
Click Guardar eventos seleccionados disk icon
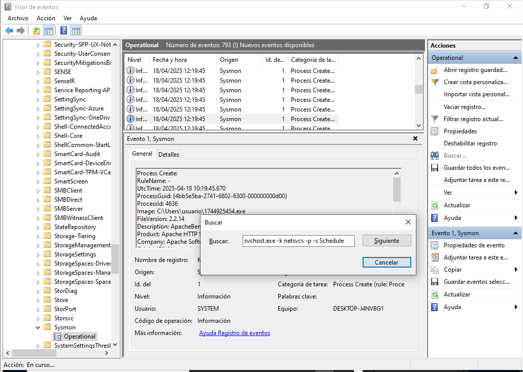(x=434, y=282)
